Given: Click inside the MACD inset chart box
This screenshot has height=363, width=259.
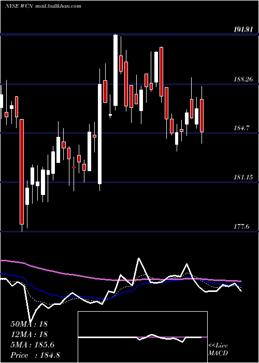Looking at the screenshot, I should (x=142, y=337).
